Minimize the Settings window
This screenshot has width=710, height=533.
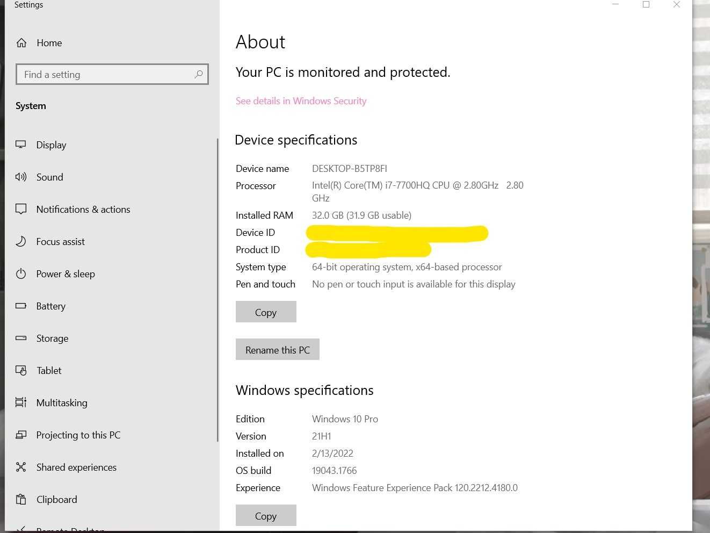[x=615, y=4]
